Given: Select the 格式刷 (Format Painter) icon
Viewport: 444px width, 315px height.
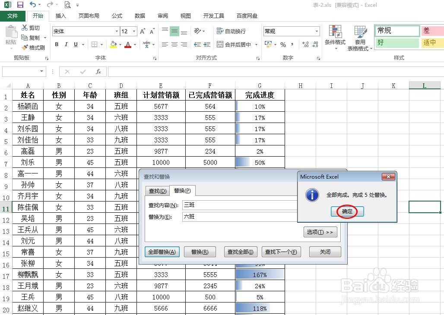Looking at the screenshot, I should pos(34,47).
